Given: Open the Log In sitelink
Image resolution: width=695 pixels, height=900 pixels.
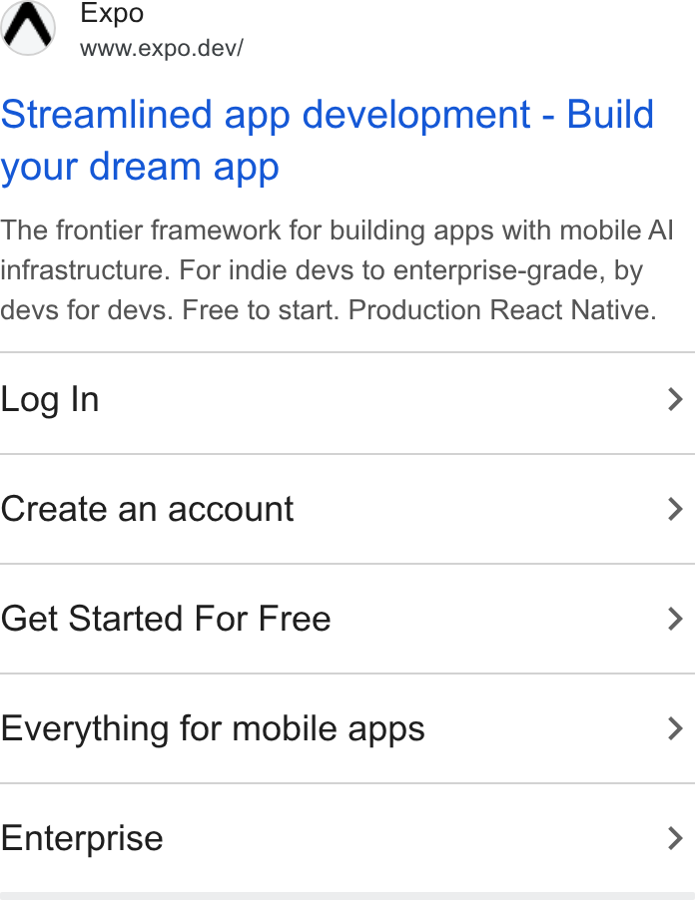Looking at the screenshot, I should 347,403.
